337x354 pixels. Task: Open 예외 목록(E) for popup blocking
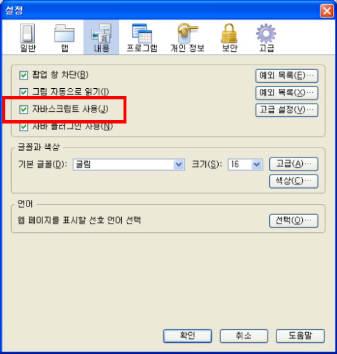pos(287,76)
